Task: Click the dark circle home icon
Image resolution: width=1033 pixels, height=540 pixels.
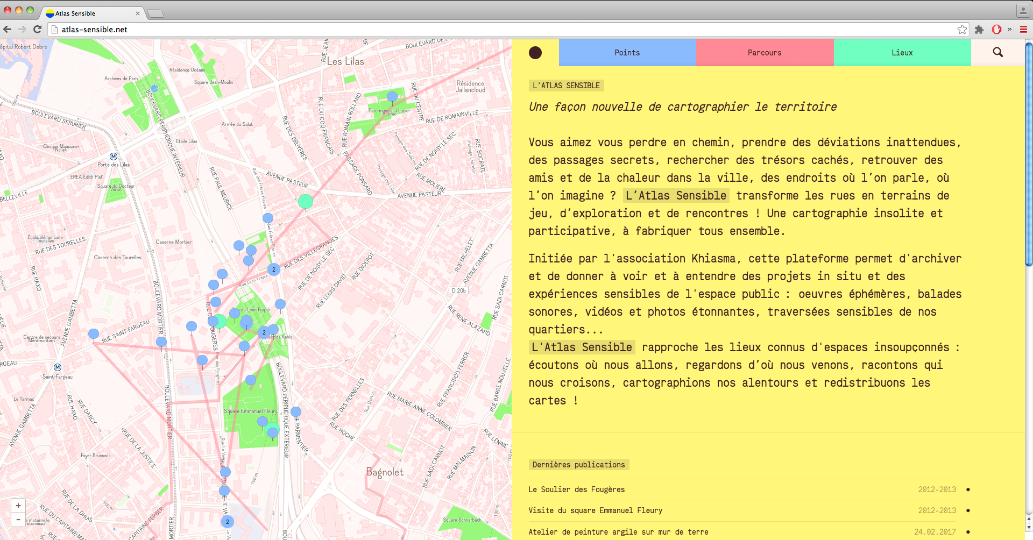Action: point(535,53)
